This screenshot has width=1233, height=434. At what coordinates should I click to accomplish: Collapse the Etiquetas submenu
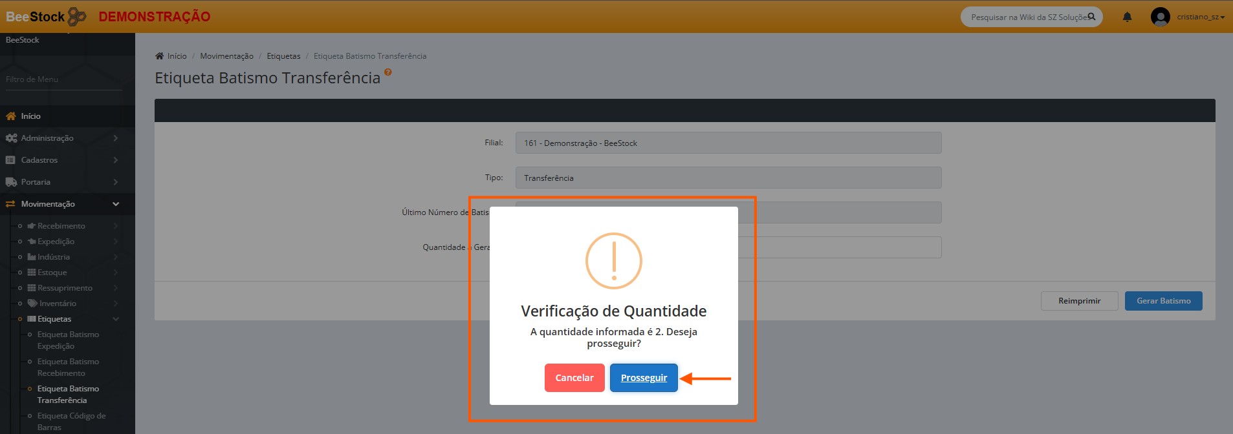(116, 319)
